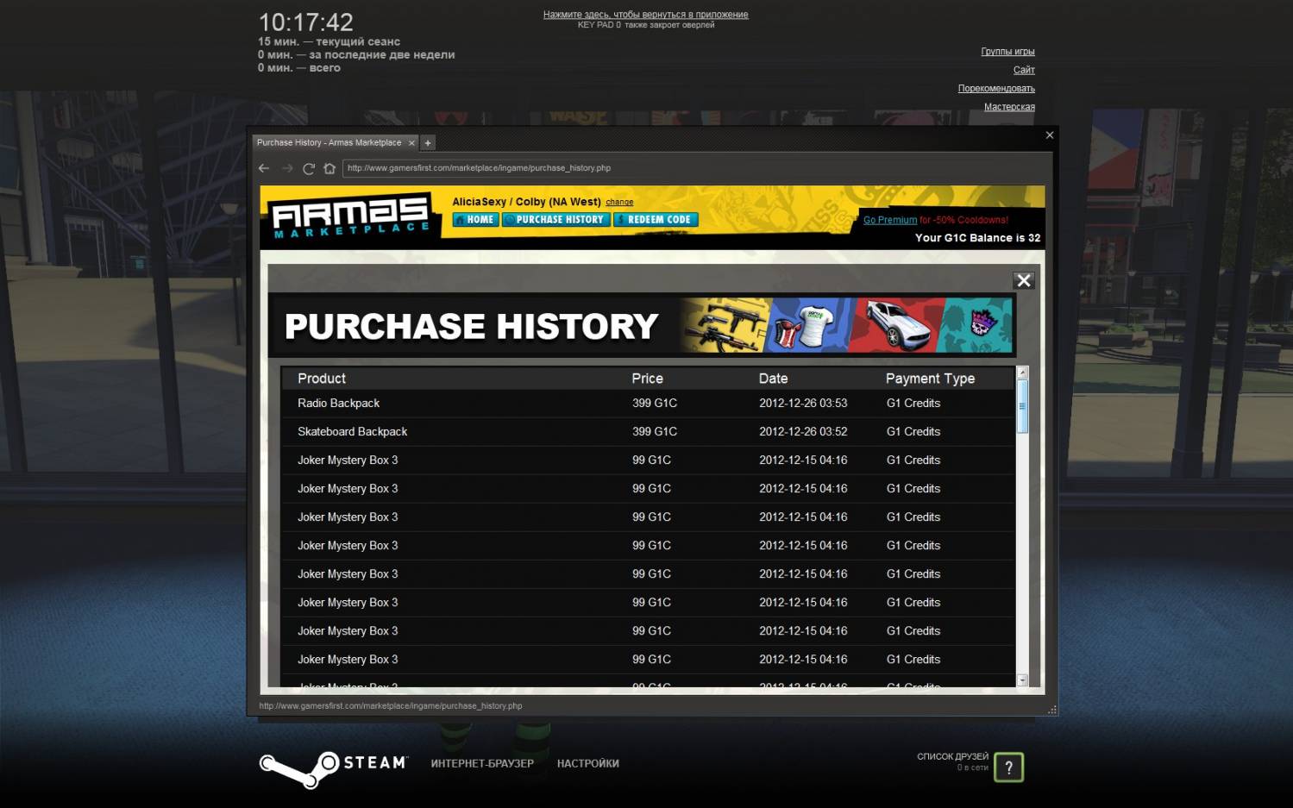Click the purchase list scrollbar down arrow

(x=1022, y=680)
